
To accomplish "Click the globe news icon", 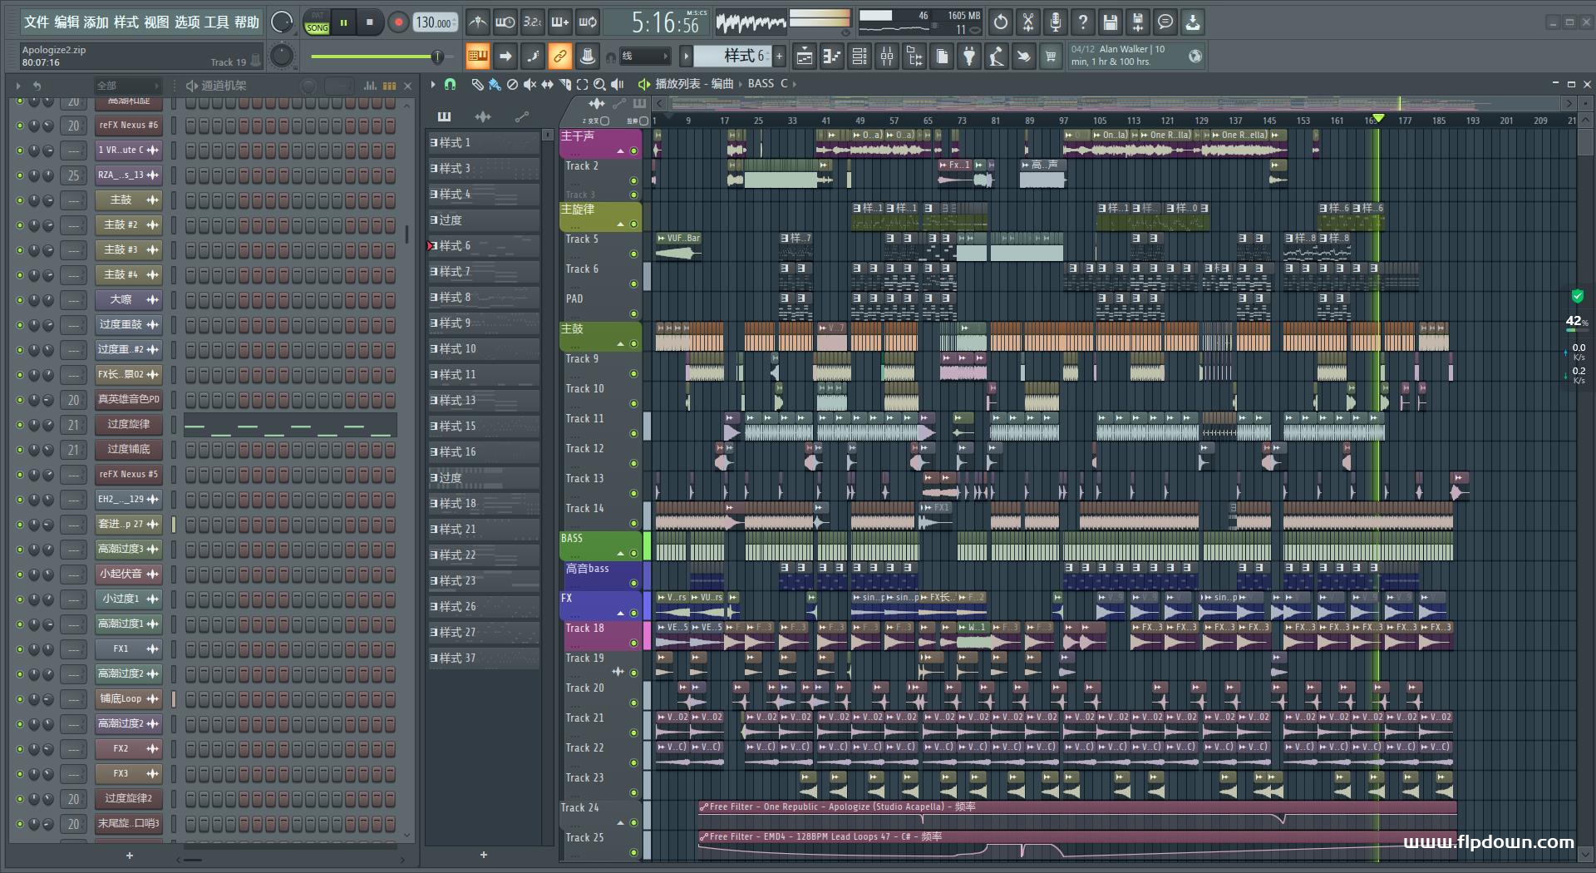I will coord(1195,57).
